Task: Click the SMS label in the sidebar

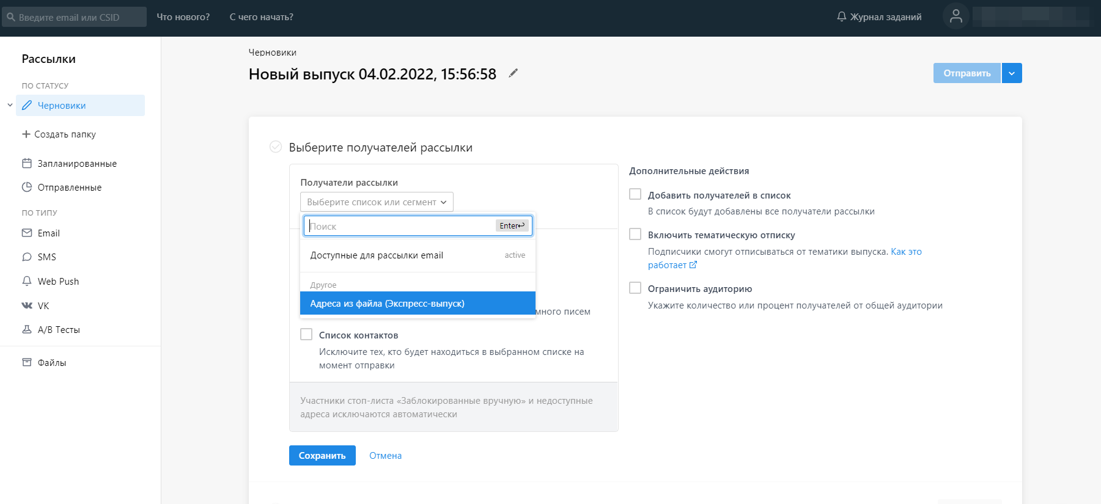Action: point(47,257)
